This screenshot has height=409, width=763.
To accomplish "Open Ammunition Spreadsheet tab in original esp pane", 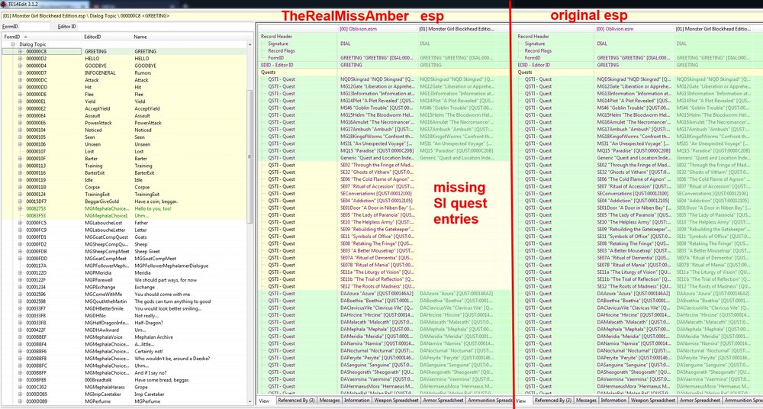I will pos(742,401).
